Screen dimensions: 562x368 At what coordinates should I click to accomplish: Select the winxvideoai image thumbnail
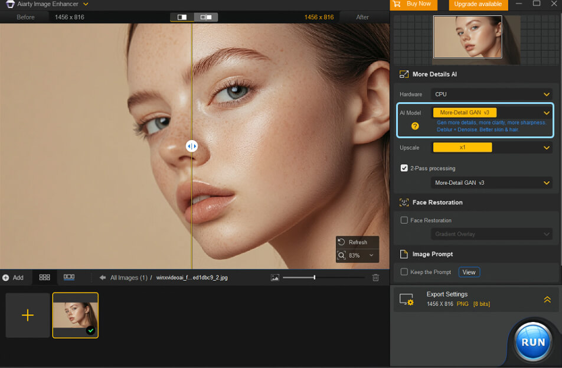[75, 315]
